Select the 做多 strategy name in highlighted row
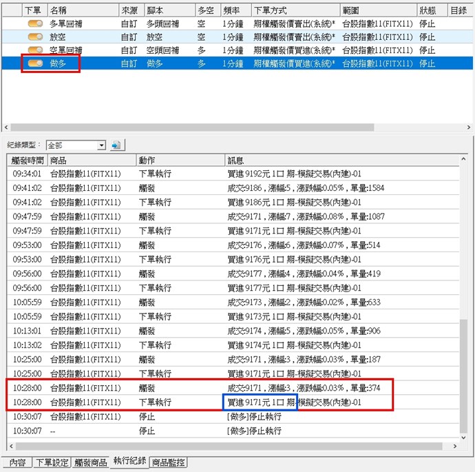The width and height of the screenshot is (475, 472). coord(58,63)
